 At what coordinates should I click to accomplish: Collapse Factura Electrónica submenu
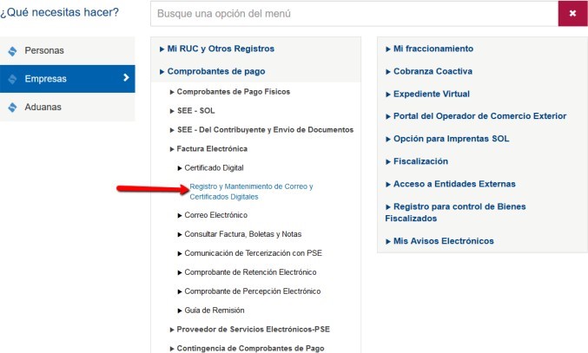point(208,149)
